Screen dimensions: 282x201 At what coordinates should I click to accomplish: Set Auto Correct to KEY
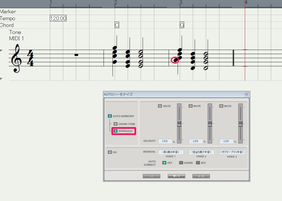pos(198,163)
